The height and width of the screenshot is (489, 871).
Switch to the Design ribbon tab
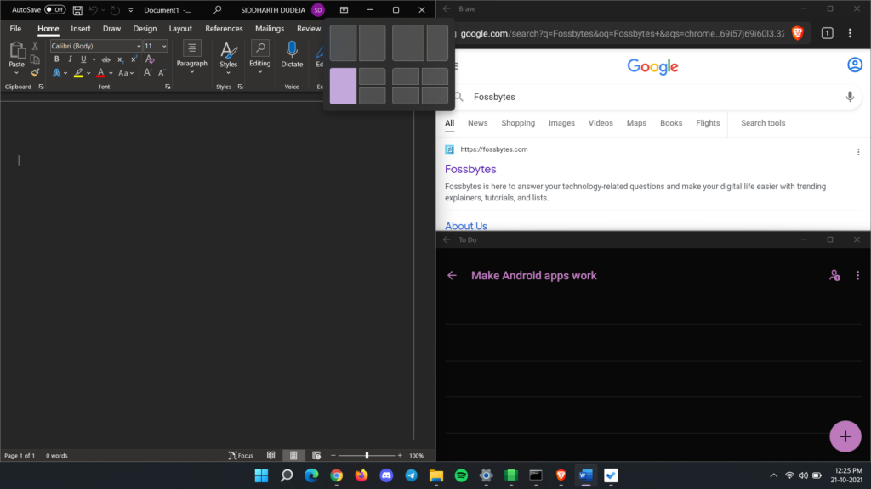click(145, 28)
